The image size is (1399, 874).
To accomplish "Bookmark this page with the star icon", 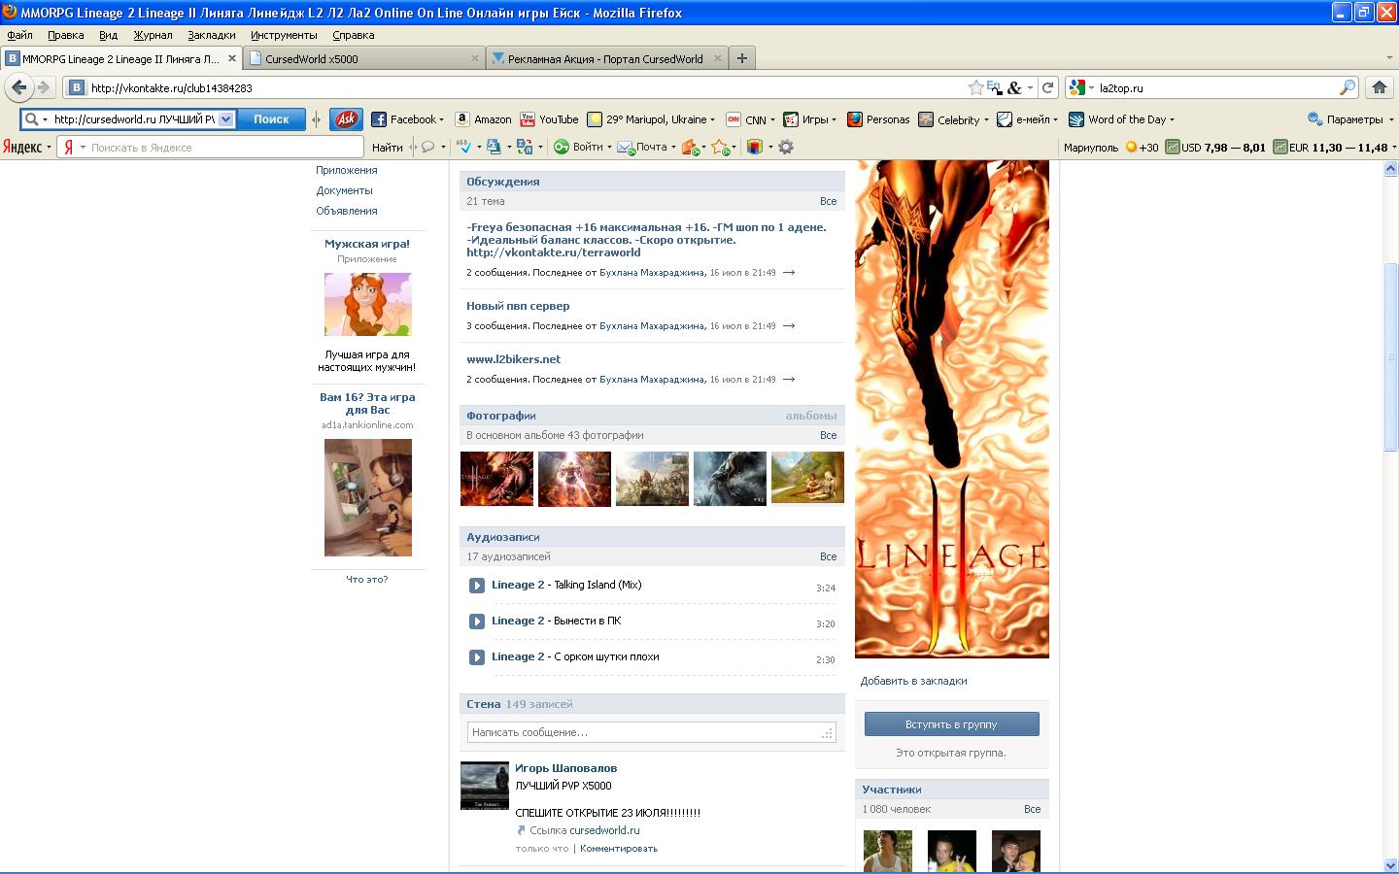I will click(x=975, y=87).
